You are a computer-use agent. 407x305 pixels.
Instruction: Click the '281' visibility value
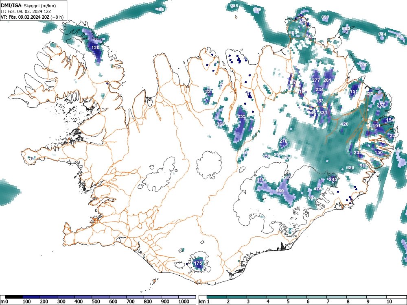[327, 80]
